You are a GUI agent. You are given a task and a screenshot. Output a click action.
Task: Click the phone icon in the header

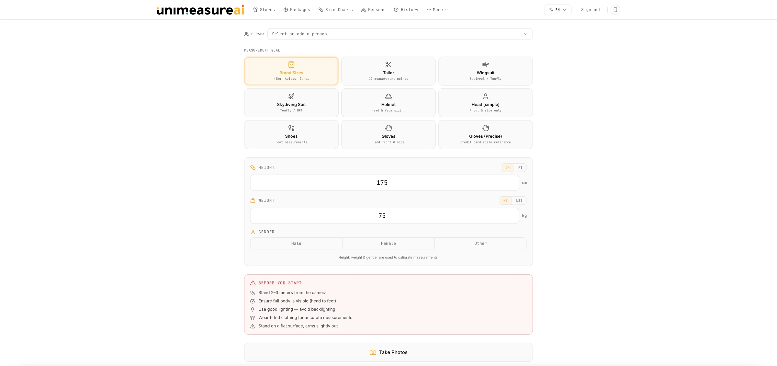(x=615, y=10)
